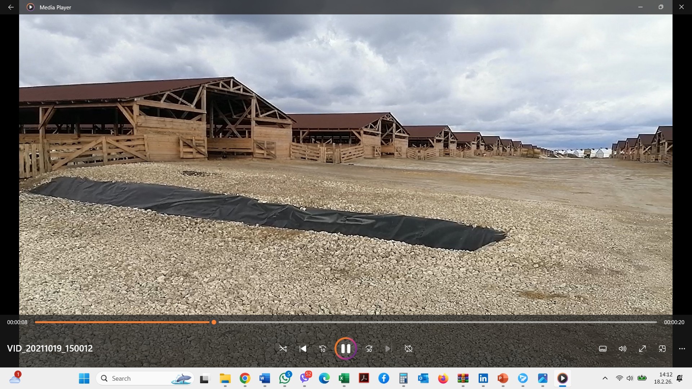Click the VID_20211019_150012 title
The image size is (692, 389).
tap(50, 348)
